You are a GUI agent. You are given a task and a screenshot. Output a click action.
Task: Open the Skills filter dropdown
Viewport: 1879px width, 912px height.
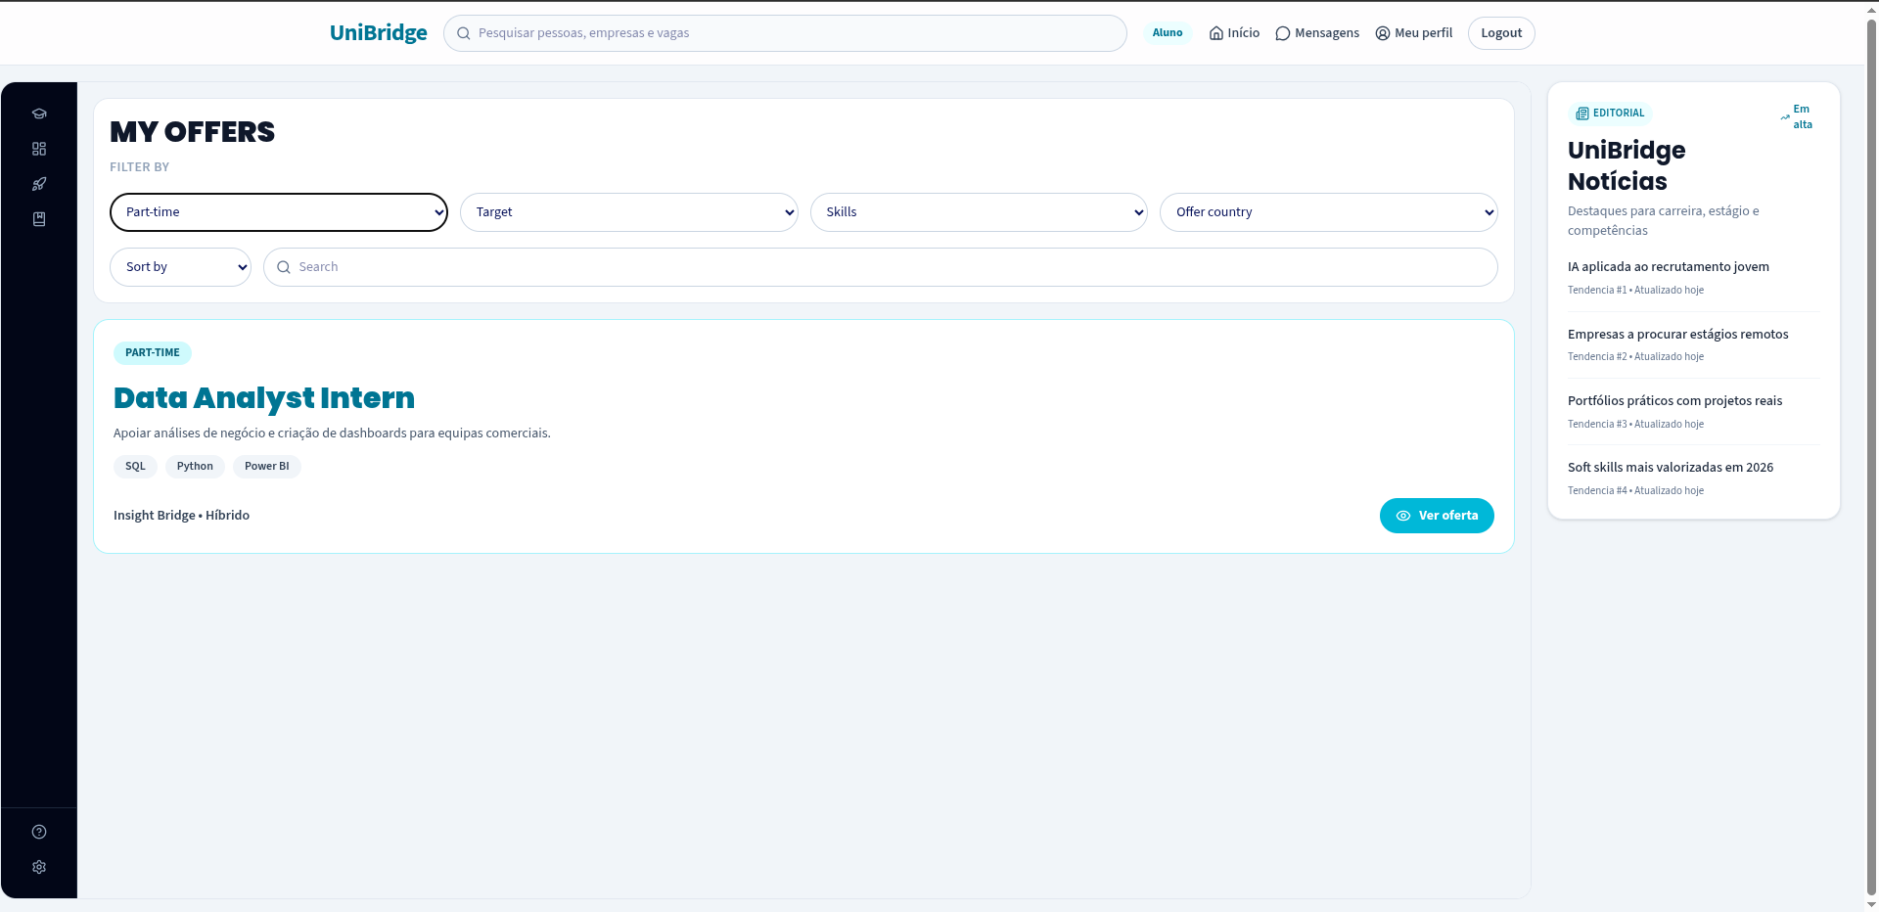[x=979, y=212]
